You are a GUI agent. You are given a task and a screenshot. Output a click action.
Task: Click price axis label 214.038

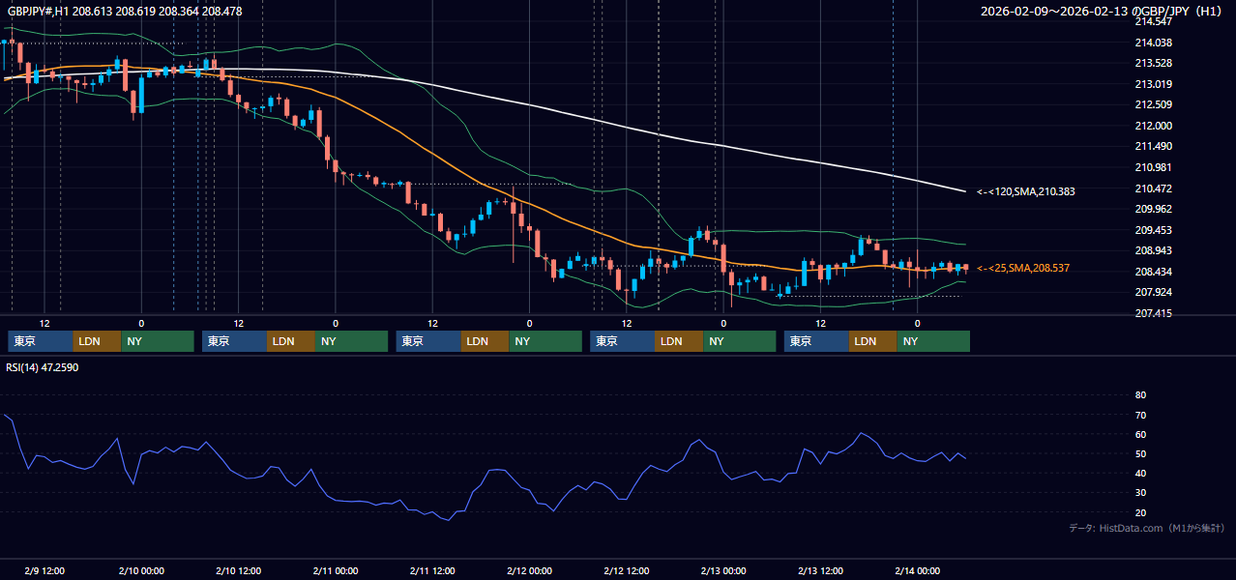click(1153, 43)
